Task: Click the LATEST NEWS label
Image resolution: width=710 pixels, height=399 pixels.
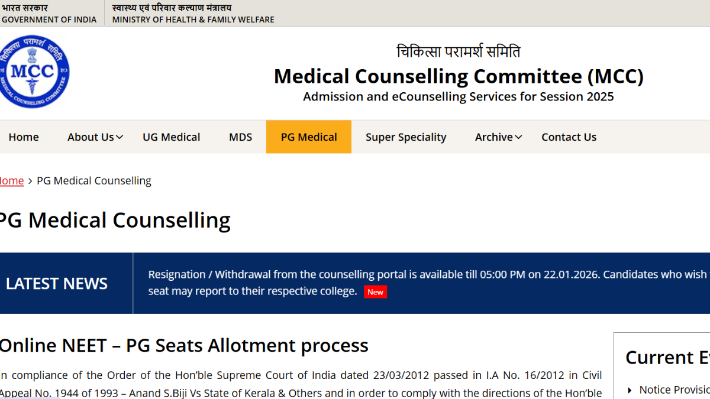Action: (x=57, y=284)
